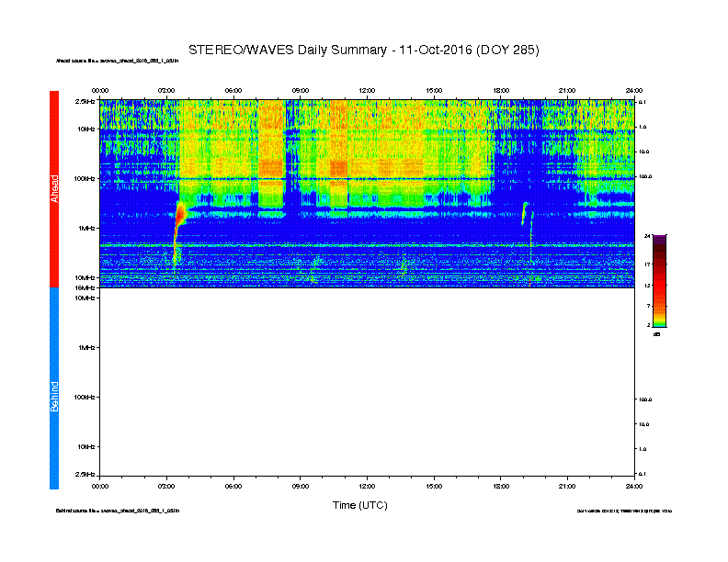
Task: Click the 7 value on the color scale
Action: (x=648, y=306)
